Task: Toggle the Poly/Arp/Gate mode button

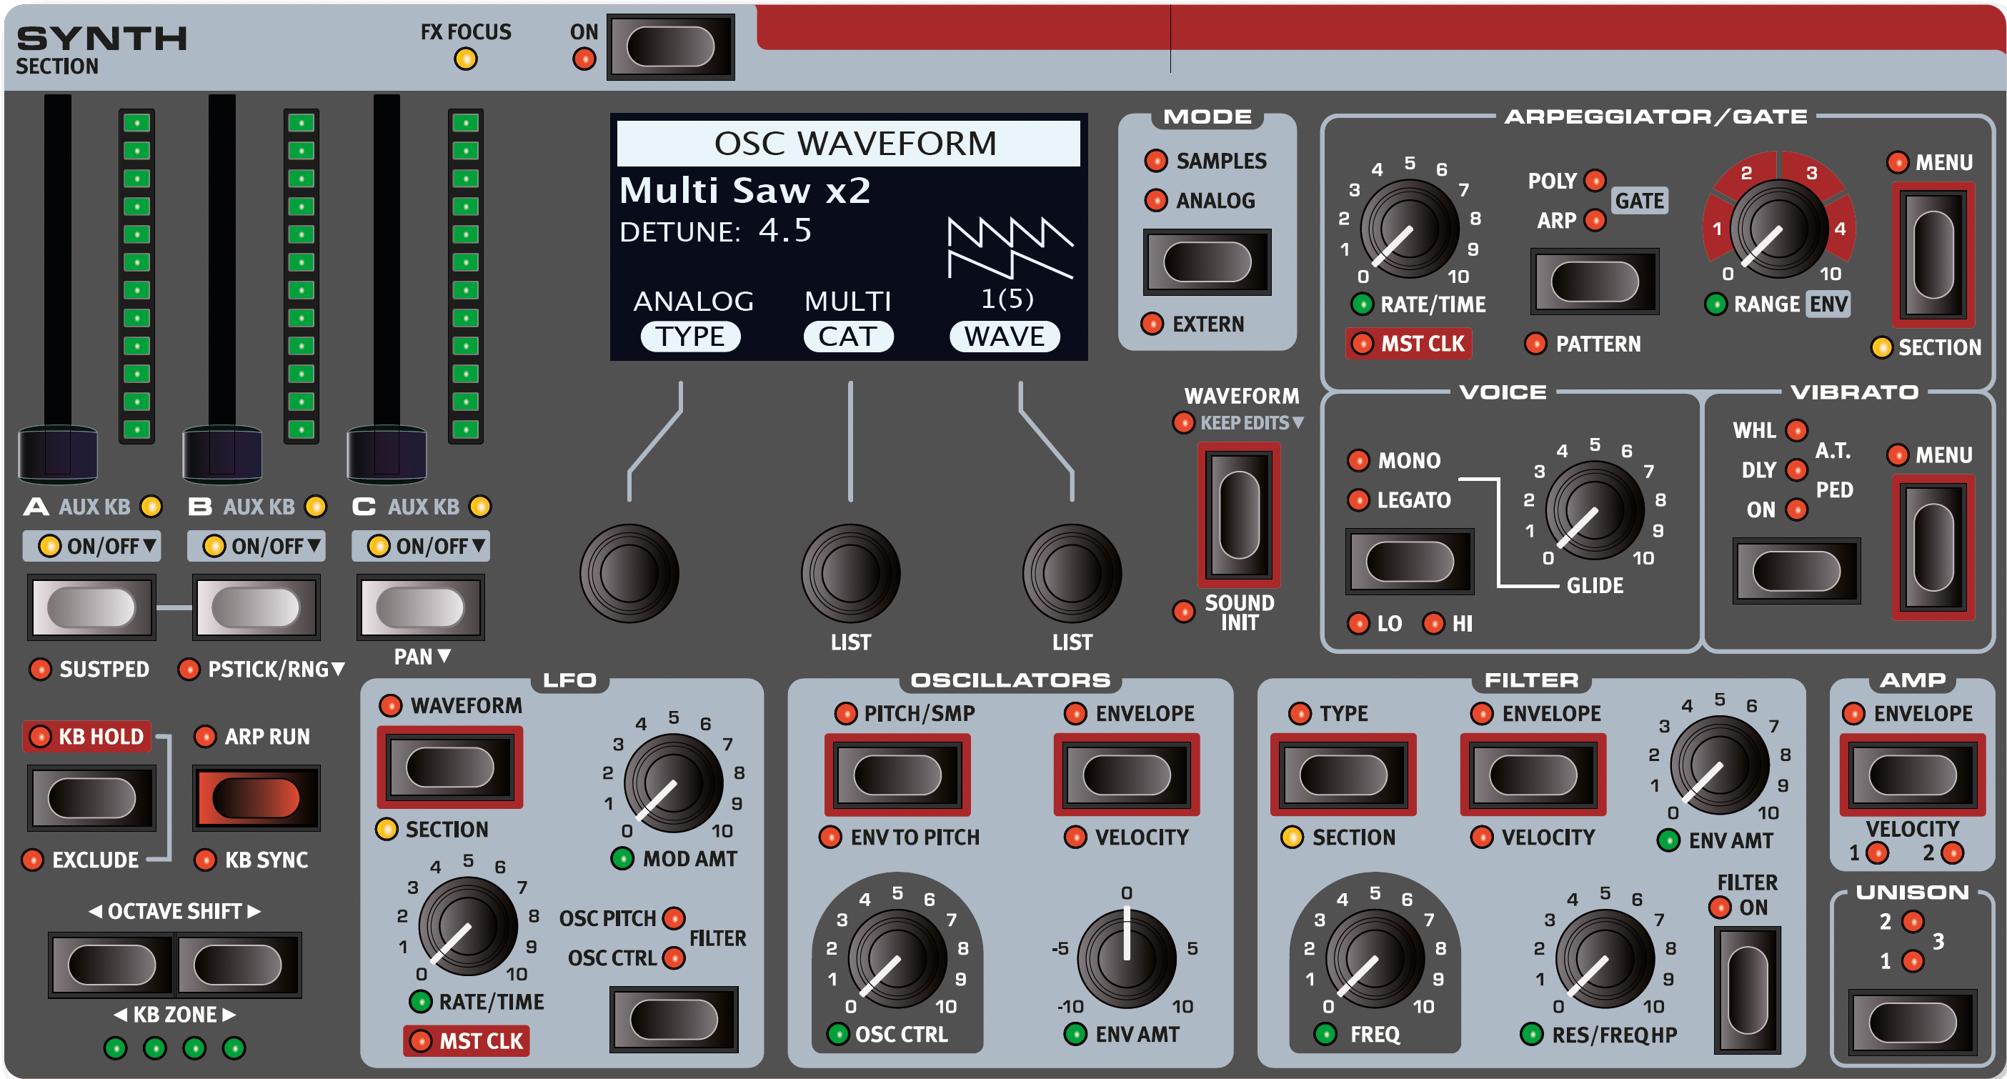Action: pos(1594,282)
